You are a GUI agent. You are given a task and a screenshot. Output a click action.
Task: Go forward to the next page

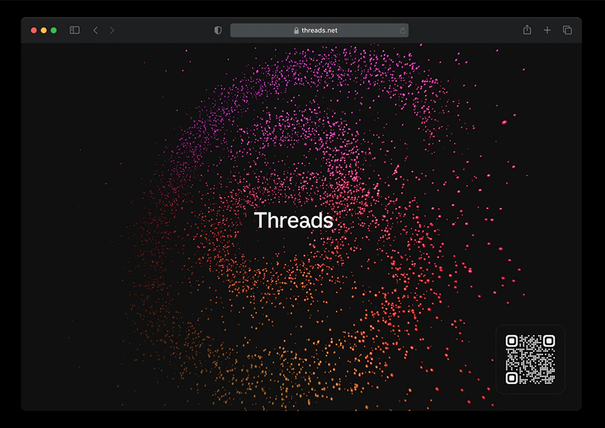pyautogui.click(x=112, y=30)
